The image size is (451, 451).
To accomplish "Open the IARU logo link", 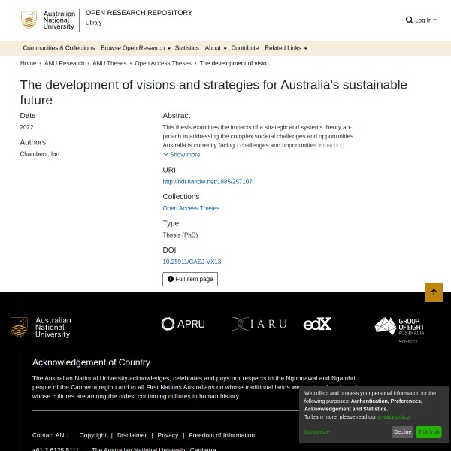I will (x=259, y=324).
